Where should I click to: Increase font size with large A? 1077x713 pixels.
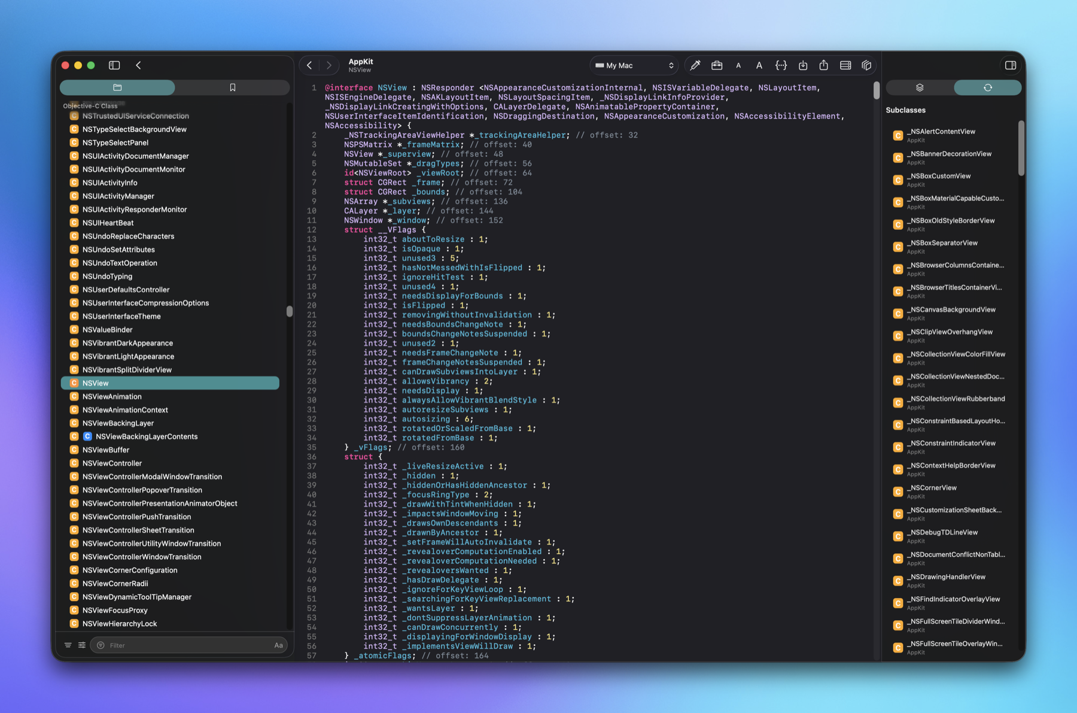coord(759,65)
